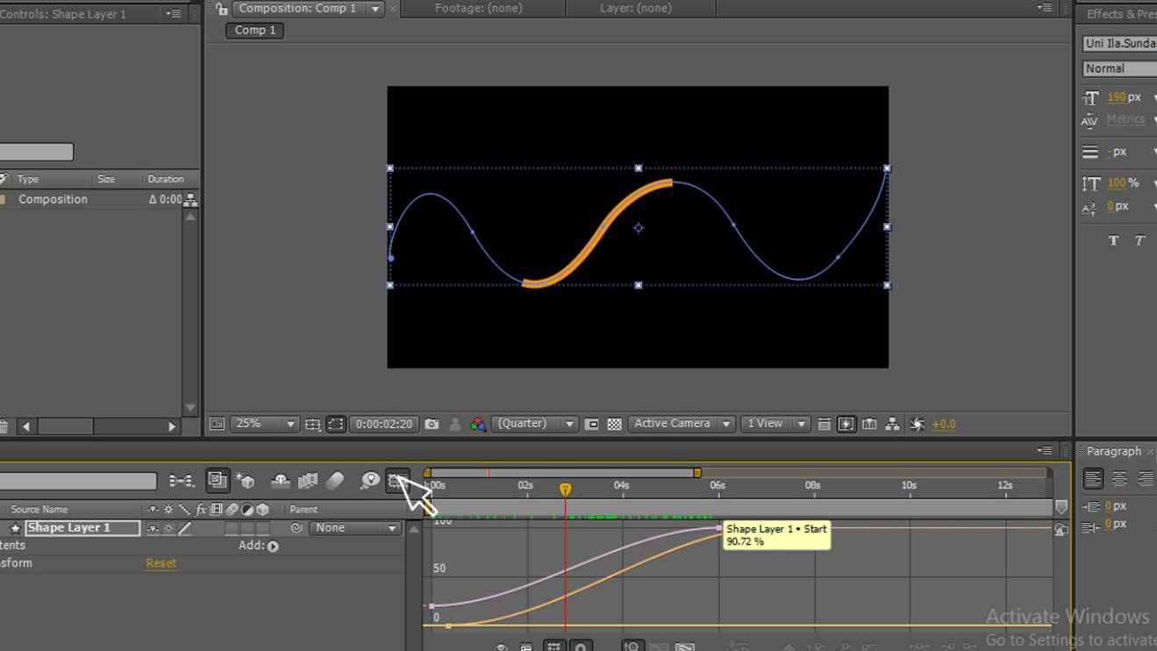Click the fx switch column icon
Image resolution: width=1157 pixels, height=651 pixels.
click(200, 509)
